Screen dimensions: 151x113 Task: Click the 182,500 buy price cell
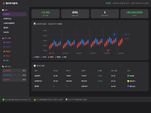69,81
